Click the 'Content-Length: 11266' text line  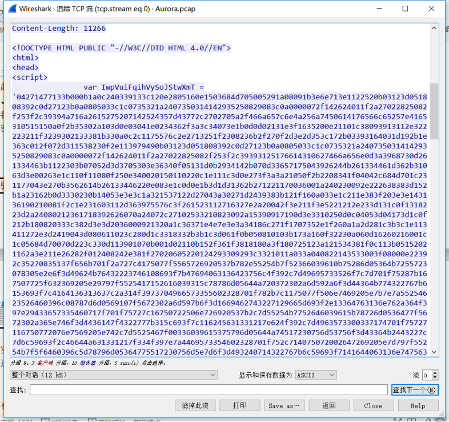[x=59, y=29]
